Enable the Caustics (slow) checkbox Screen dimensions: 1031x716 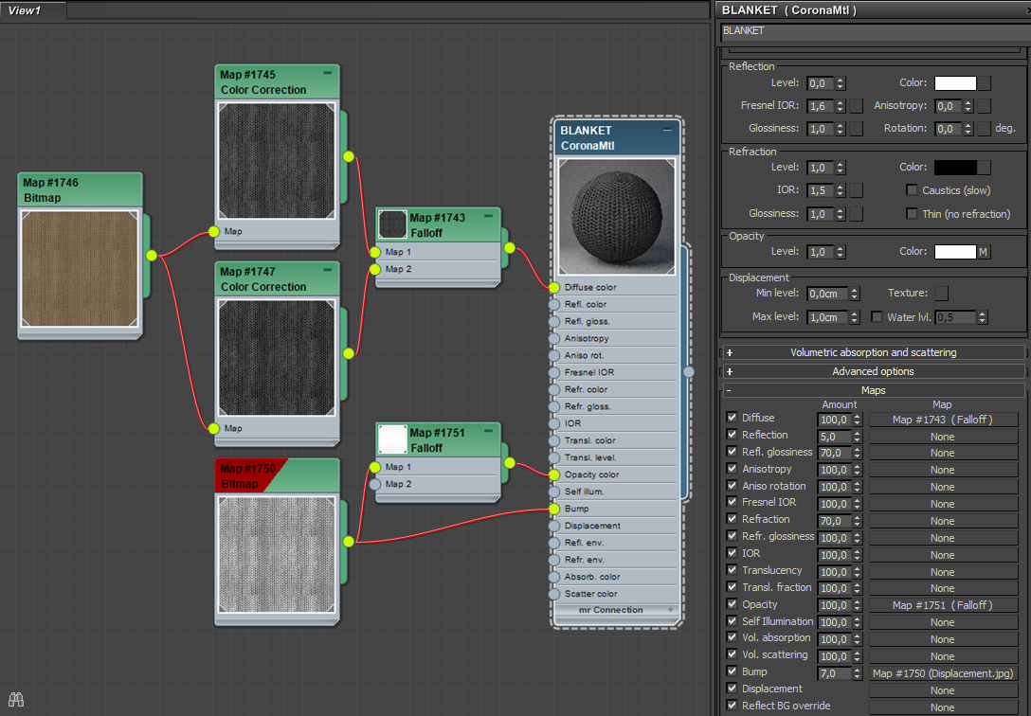click(x=912, y=189)
